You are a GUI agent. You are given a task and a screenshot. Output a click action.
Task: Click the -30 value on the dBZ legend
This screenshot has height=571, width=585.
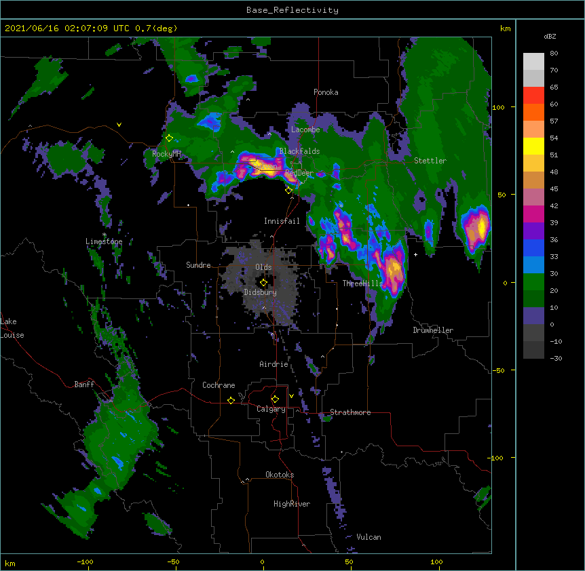click(556, 359)
